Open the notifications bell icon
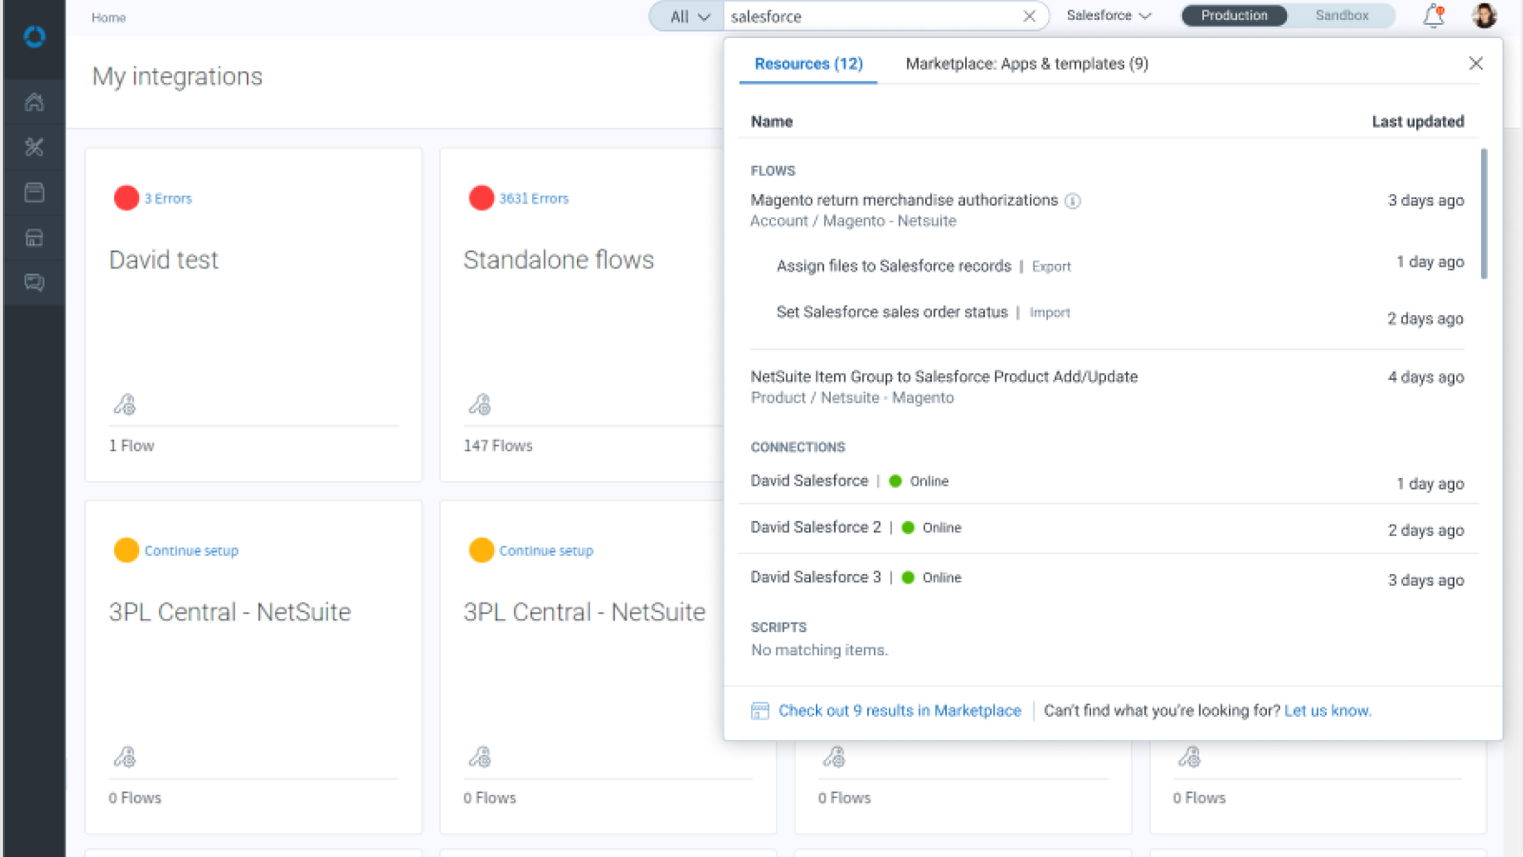The width and height of the screenshot is (1523, 857). pyautogui.click(x=1434, y=16)
